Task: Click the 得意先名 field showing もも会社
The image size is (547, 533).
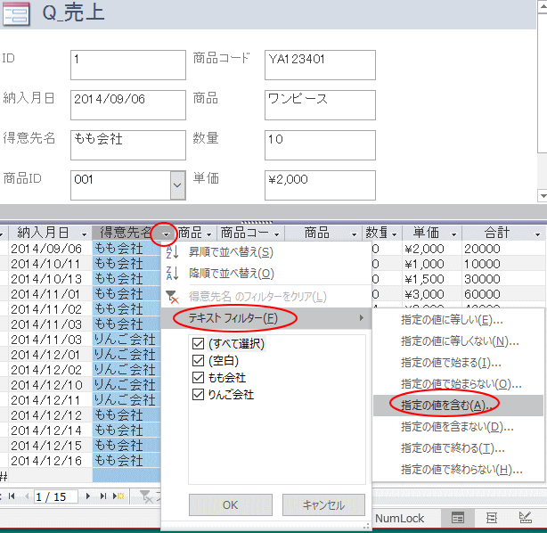Action: (x=128, y=145)
